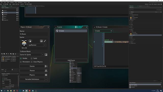163x92 pixels.
Task: Expand the Objects resource folder
Action: point(130,30)
